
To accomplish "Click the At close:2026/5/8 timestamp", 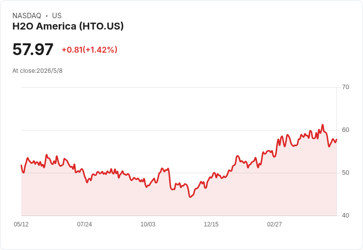I will (x=37, y=71).
